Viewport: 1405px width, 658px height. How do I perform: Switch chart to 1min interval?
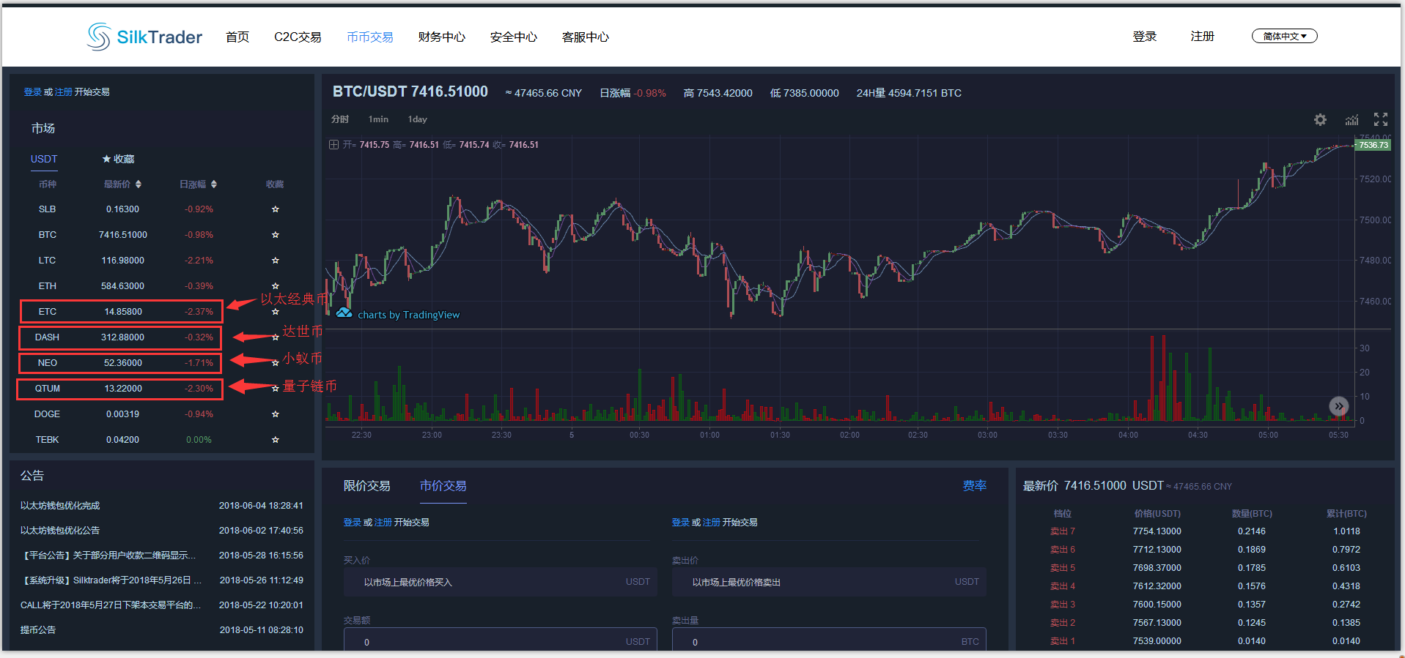click(378, 119)
